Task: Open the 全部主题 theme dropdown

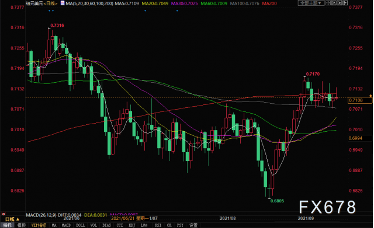Action: click(311, 3)
